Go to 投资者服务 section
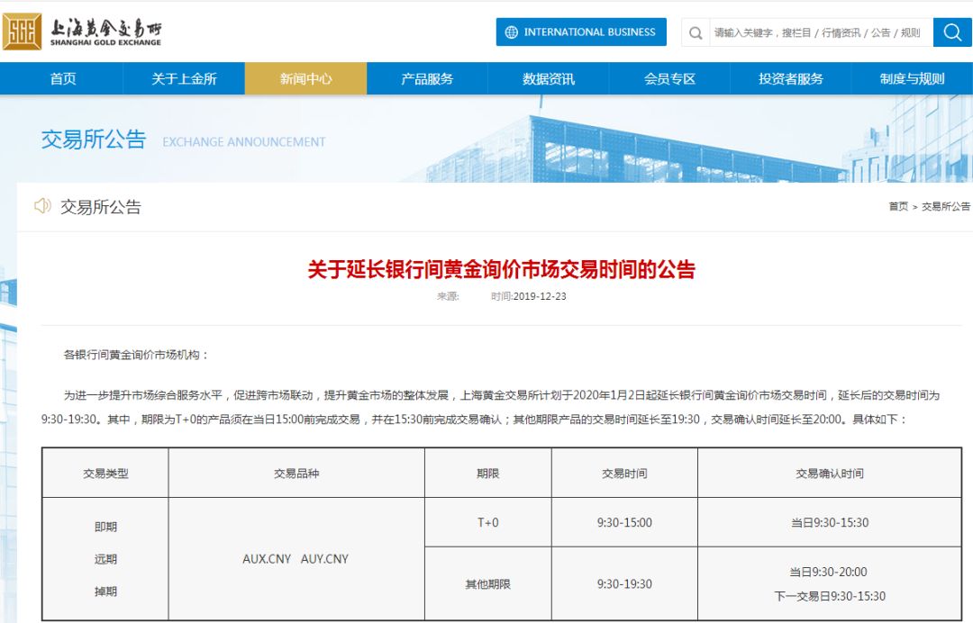Viewport: 973px width, 623px height. 791,79
